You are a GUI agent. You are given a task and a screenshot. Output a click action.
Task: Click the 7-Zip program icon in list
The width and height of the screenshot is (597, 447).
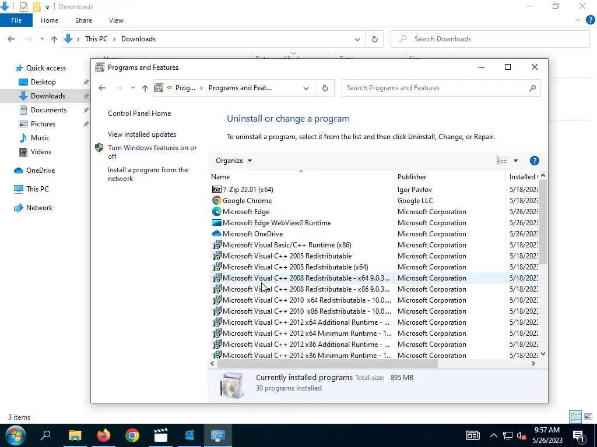pyautogui.click(x=217, y=189)
